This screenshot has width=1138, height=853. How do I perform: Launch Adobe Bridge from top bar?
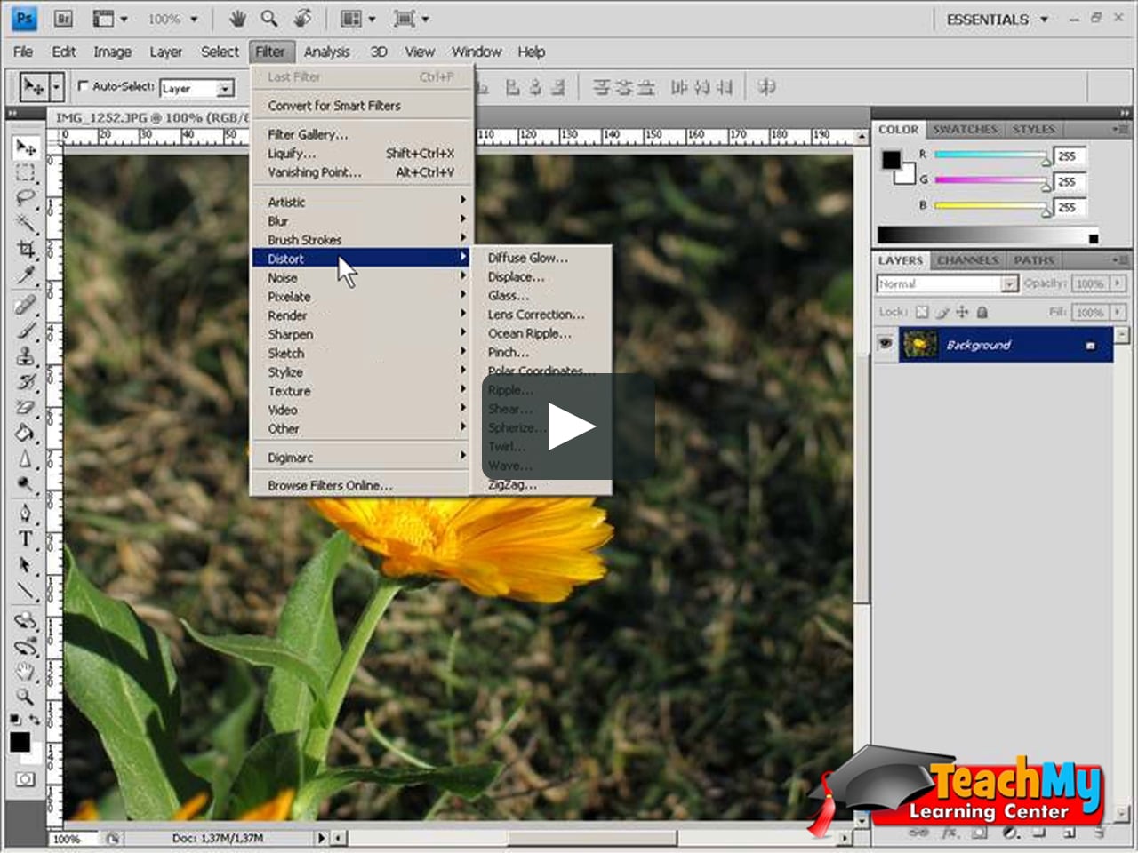[x=63, y=19]
